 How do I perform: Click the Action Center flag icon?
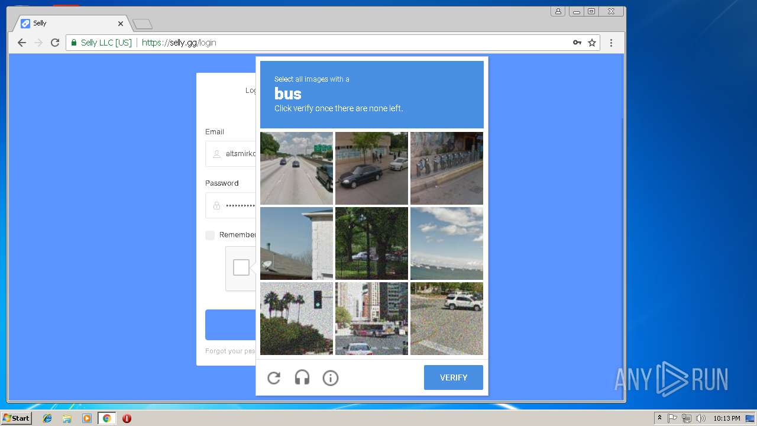click(672, 418)
